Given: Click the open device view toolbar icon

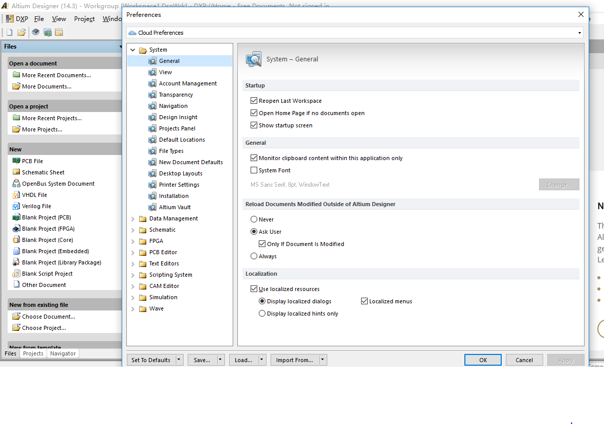Looking at the screenshot, I should tap(35, 32).
